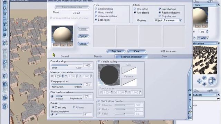
Task: Select the Volumetric material type
Action: (96, 16)
